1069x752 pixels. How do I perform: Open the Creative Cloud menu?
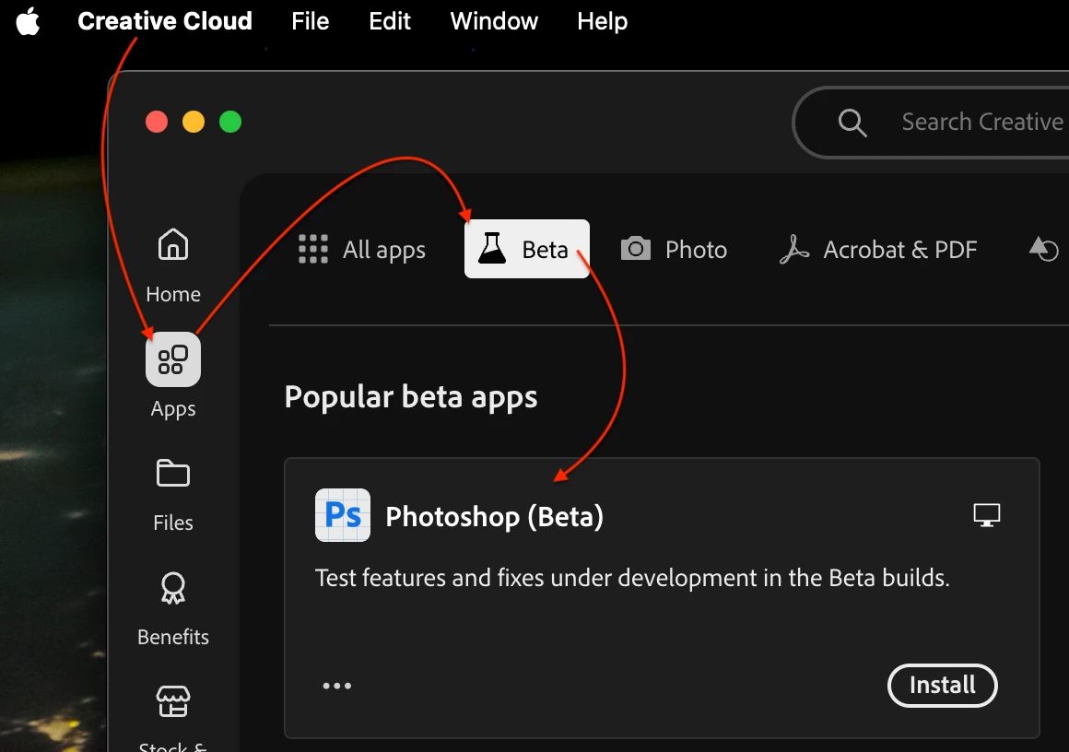(x=165, y=21)
